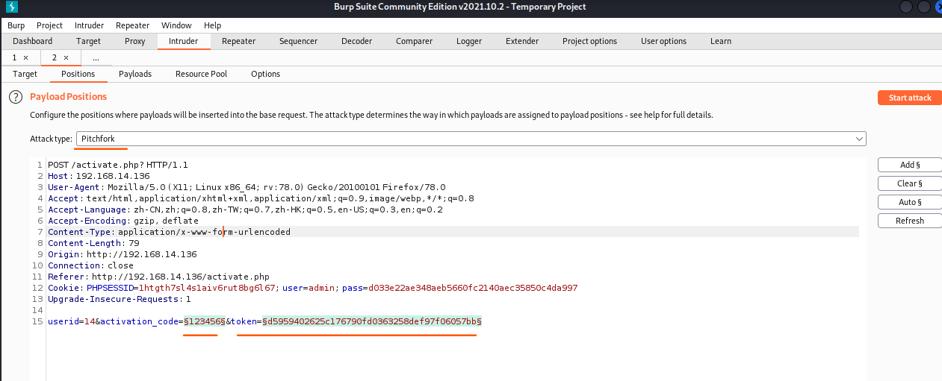Click the Auto § button

(x=910, y=202)
